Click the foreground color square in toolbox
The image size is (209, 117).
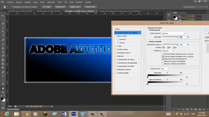2,98
